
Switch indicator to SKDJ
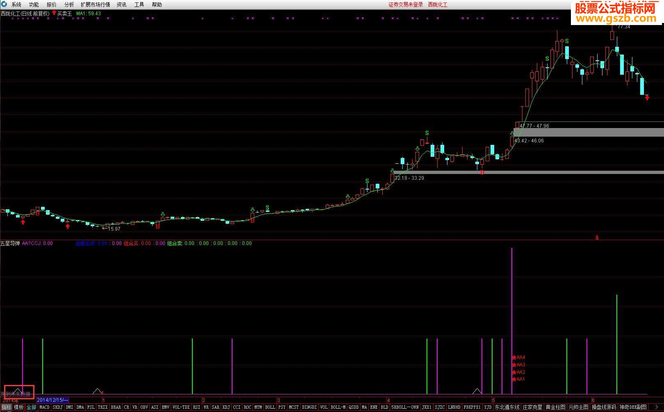pos(58,407)
